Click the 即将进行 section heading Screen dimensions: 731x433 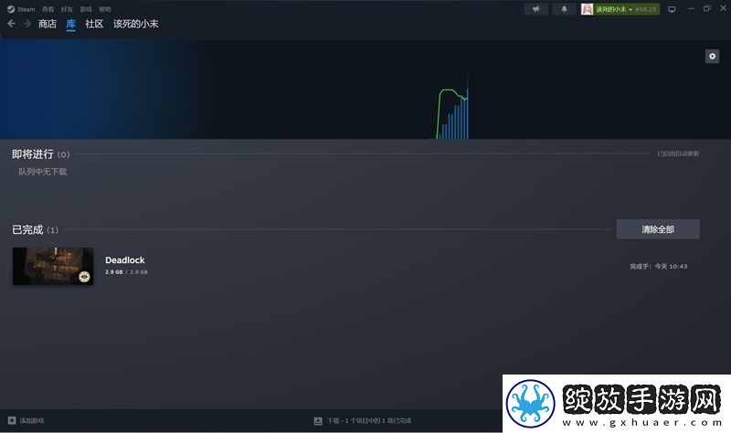pyautogui.click(x=33, y=154)
